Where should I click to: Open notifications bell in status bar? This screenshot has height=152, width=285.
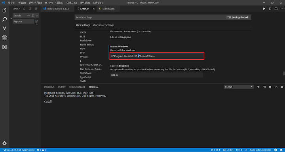pyautogui.click(x=281, y=150)
